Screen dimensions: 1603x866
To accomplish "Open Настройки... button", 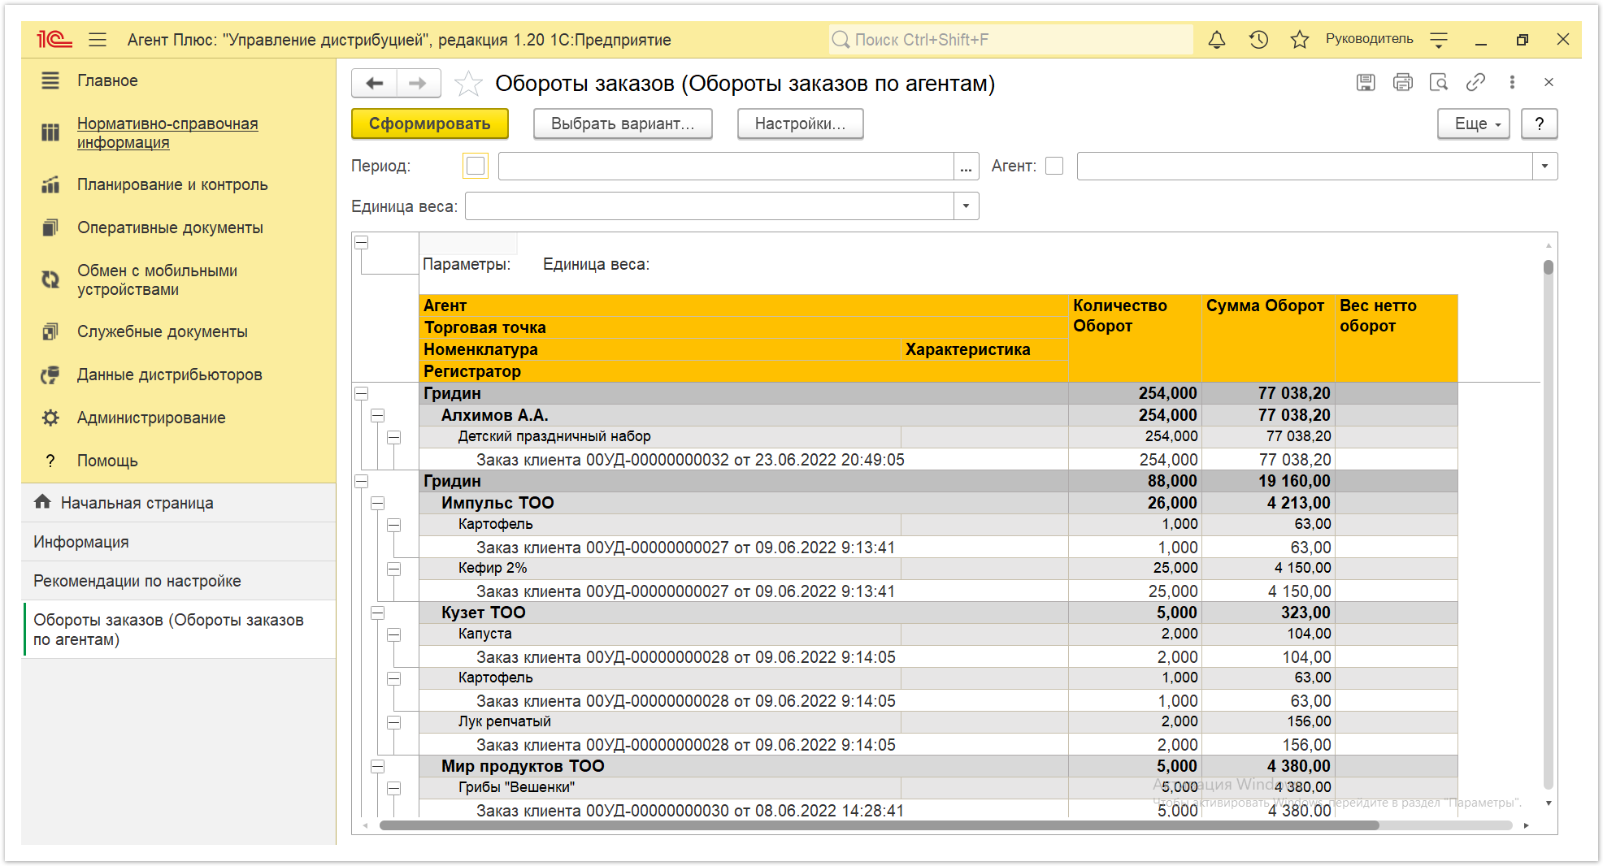I will 800,123.
